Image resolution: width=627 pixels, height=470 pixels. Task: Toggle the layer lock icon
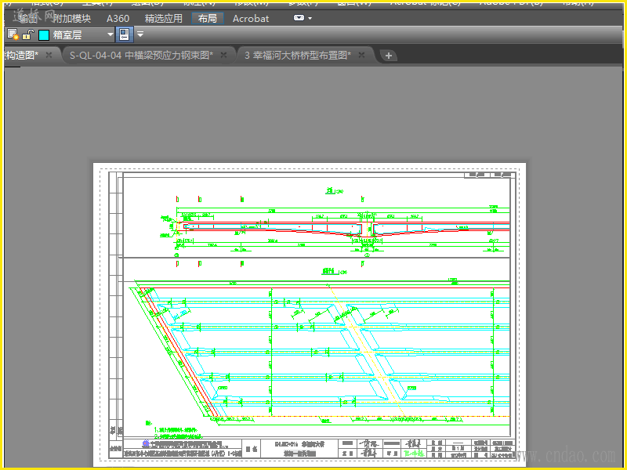pyautogui.click(x=27, y=34)
